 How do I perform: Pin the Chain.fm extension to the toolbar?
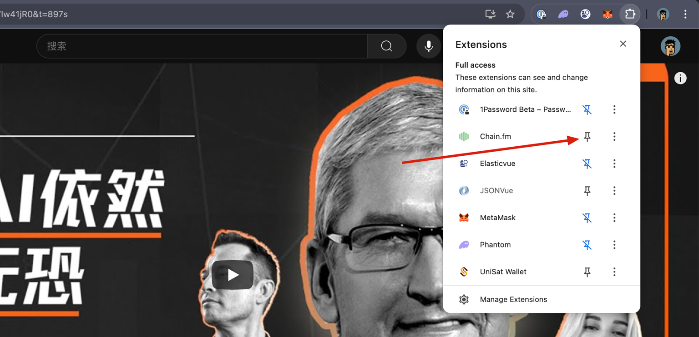(587, 137)
